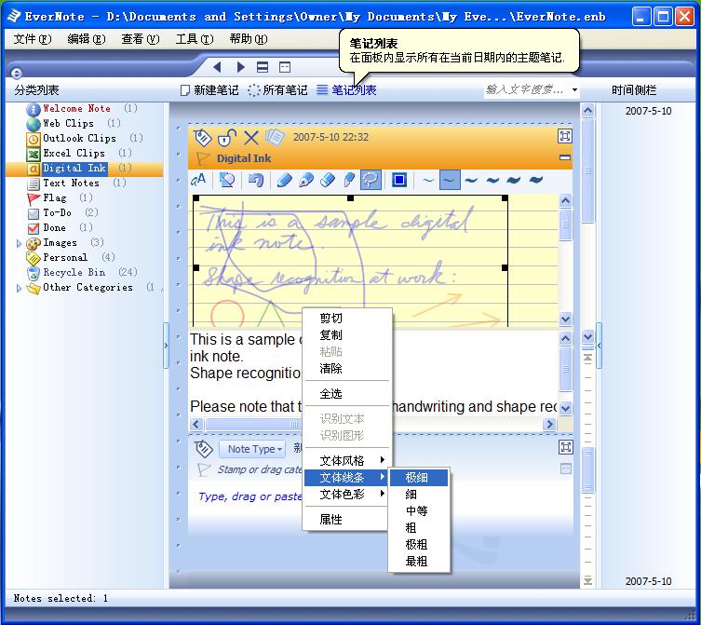Collapse the category panel with left splitter arrow
The image size is (701, 625).
coord(166,346)
